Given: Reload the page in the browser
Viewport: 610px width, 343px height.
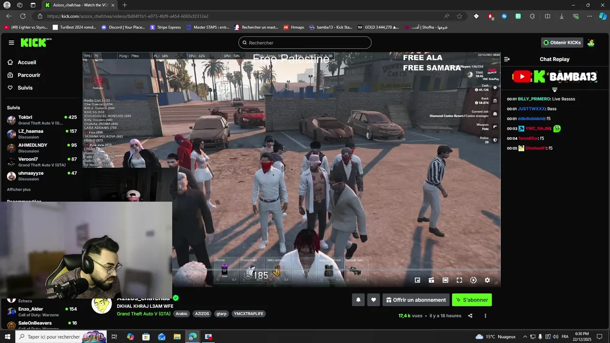Looking at the screenshot, I should pos(22,16).
